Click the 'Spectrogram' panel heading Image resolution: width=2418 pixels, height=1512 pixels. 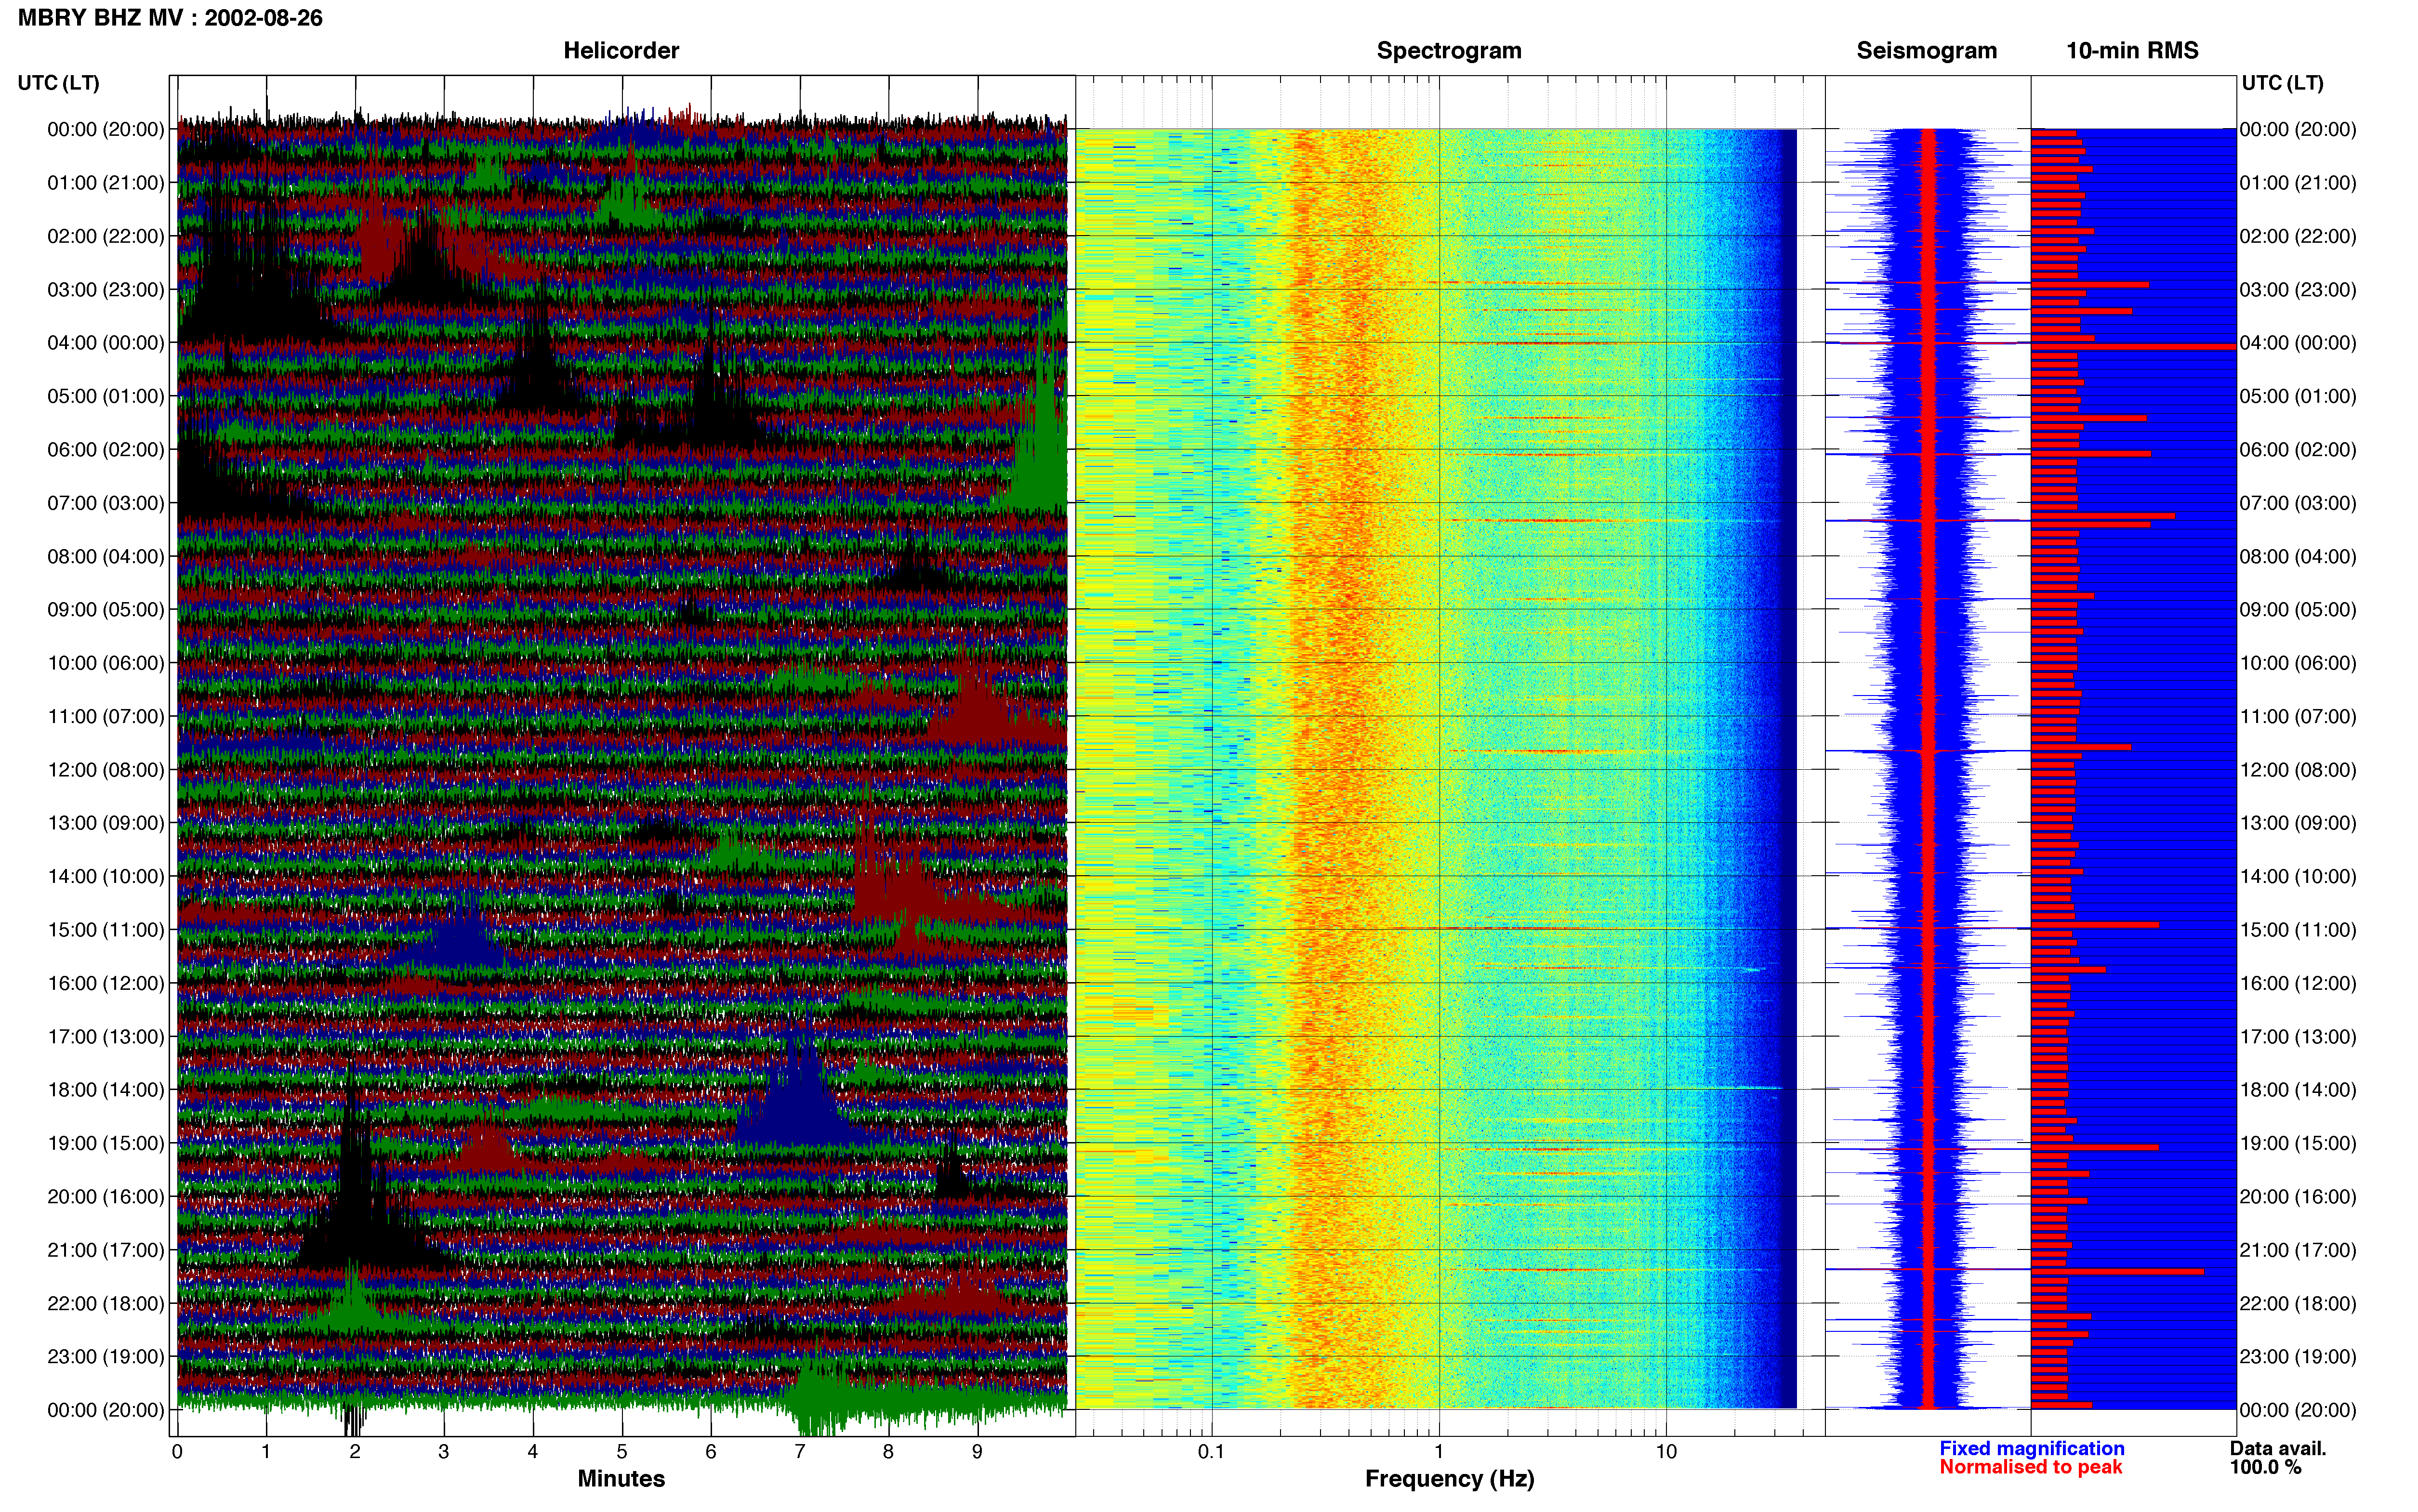click(1449, 50)
